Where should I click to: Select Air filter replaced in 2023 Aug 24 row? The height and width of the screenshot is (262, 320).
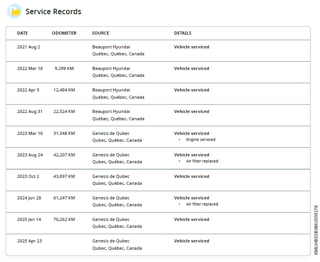tap(202, 161)
